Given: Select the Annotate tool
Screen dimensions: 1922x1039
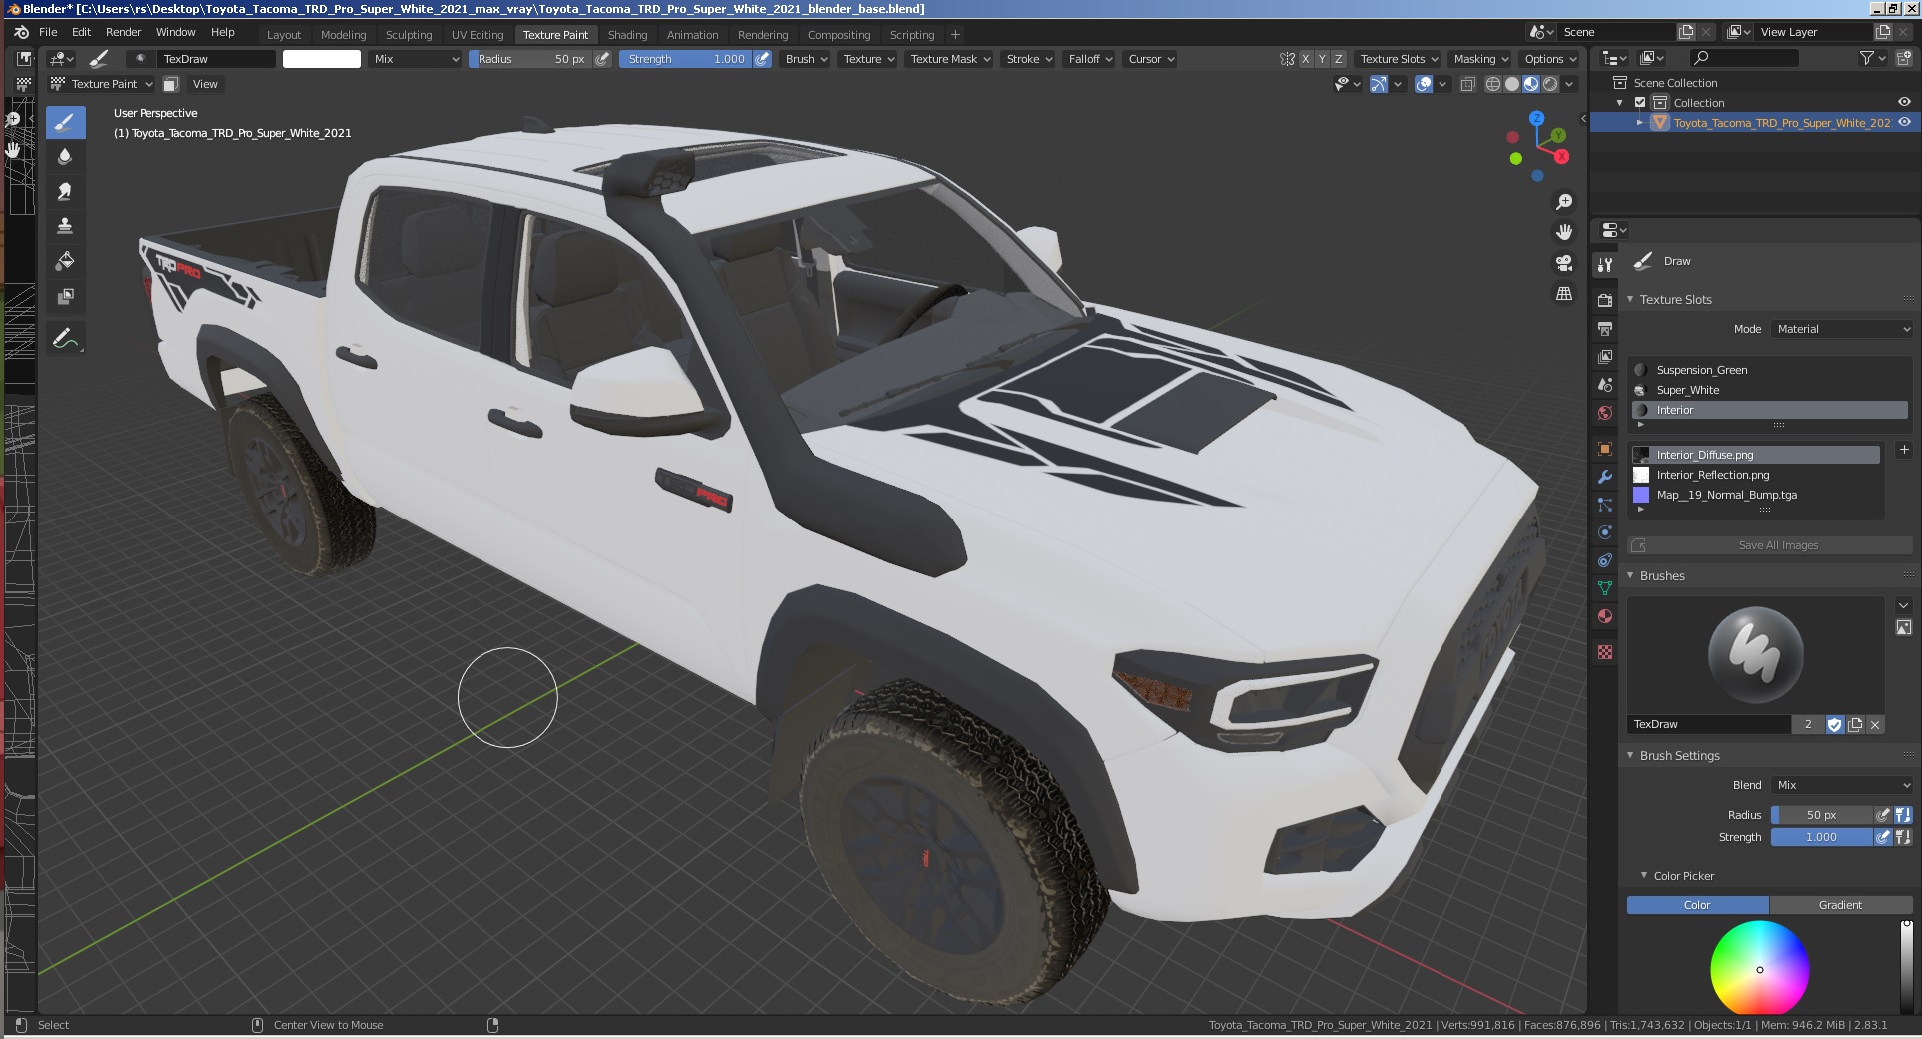Looking at the screenshot, I should (65, 339).
